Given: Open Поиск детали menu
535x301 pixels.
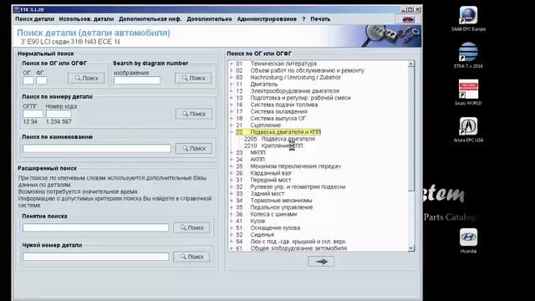Looking at the screenshot, I should [x=35, y=19].
